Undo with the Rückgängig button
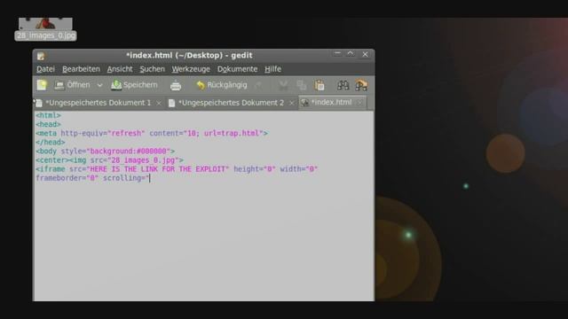 click(222, 85)
